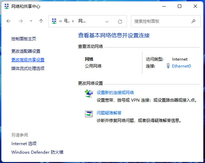Go up one level with up arrow
This screenshot has height=163, width=205.
[41, 21]
